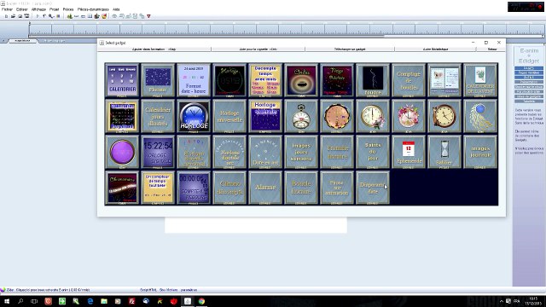Pick the 'Comptage de boucles' gadget
This screenshot has width=546, height=307.
coord(409,80)
